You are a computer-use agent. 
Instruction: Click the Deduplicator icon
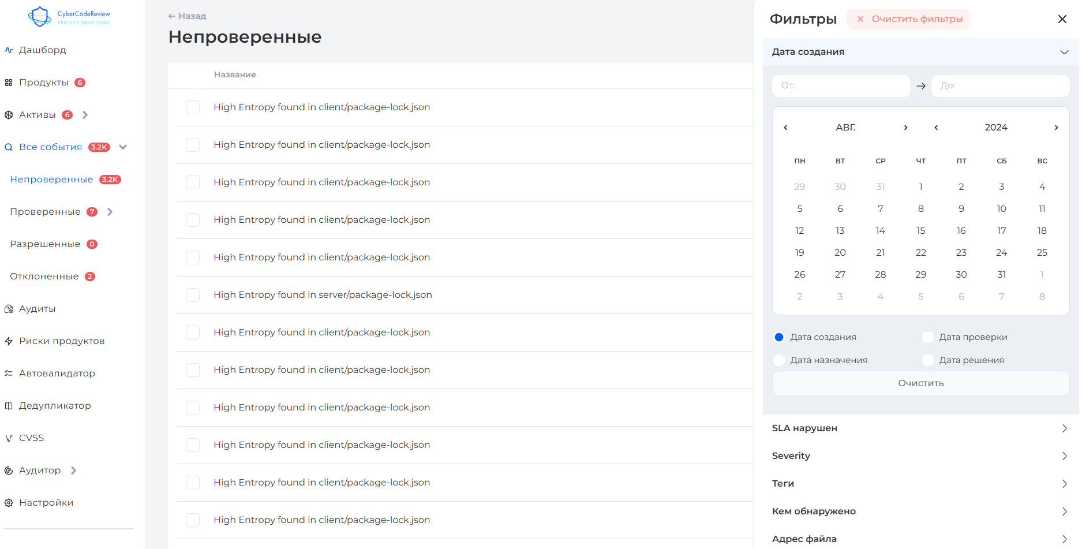click(x=9, y=406)
